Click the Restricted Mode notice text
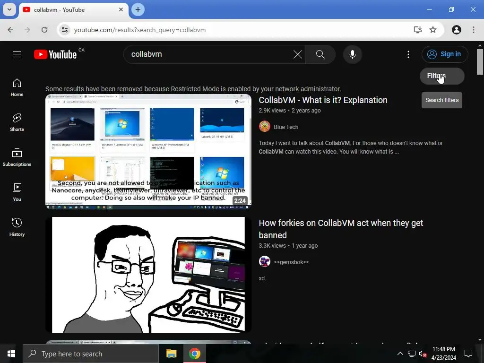This screenshot has width=484, height=363. click(x=193, y=89)
